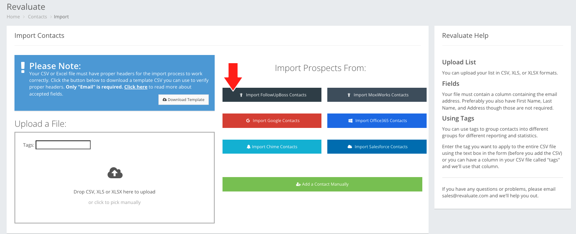576x234 pixels.
Task: Click the "Import Contacts" panel heading
Action: 39,35
